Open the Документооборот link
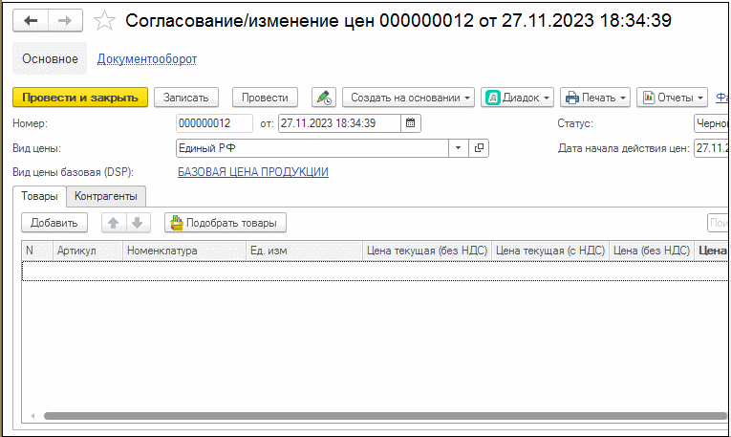 click(x=147, y=59)
